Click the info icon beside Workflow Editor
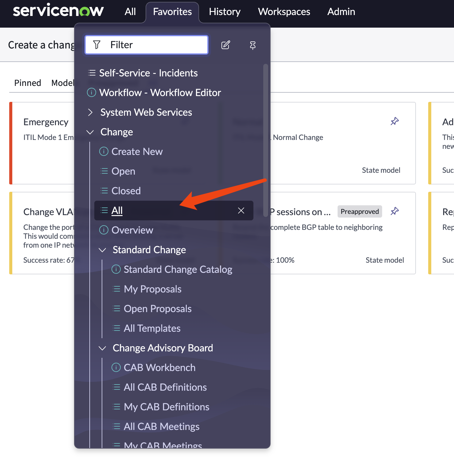 coord(92,92)
